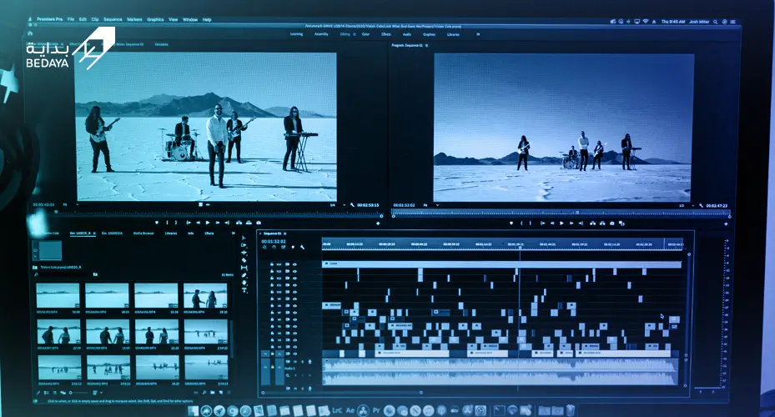This screenshot has width=775, height=417.
Task: Open the Timeline wrench settings icon
Action: click(x=302, y=247)
